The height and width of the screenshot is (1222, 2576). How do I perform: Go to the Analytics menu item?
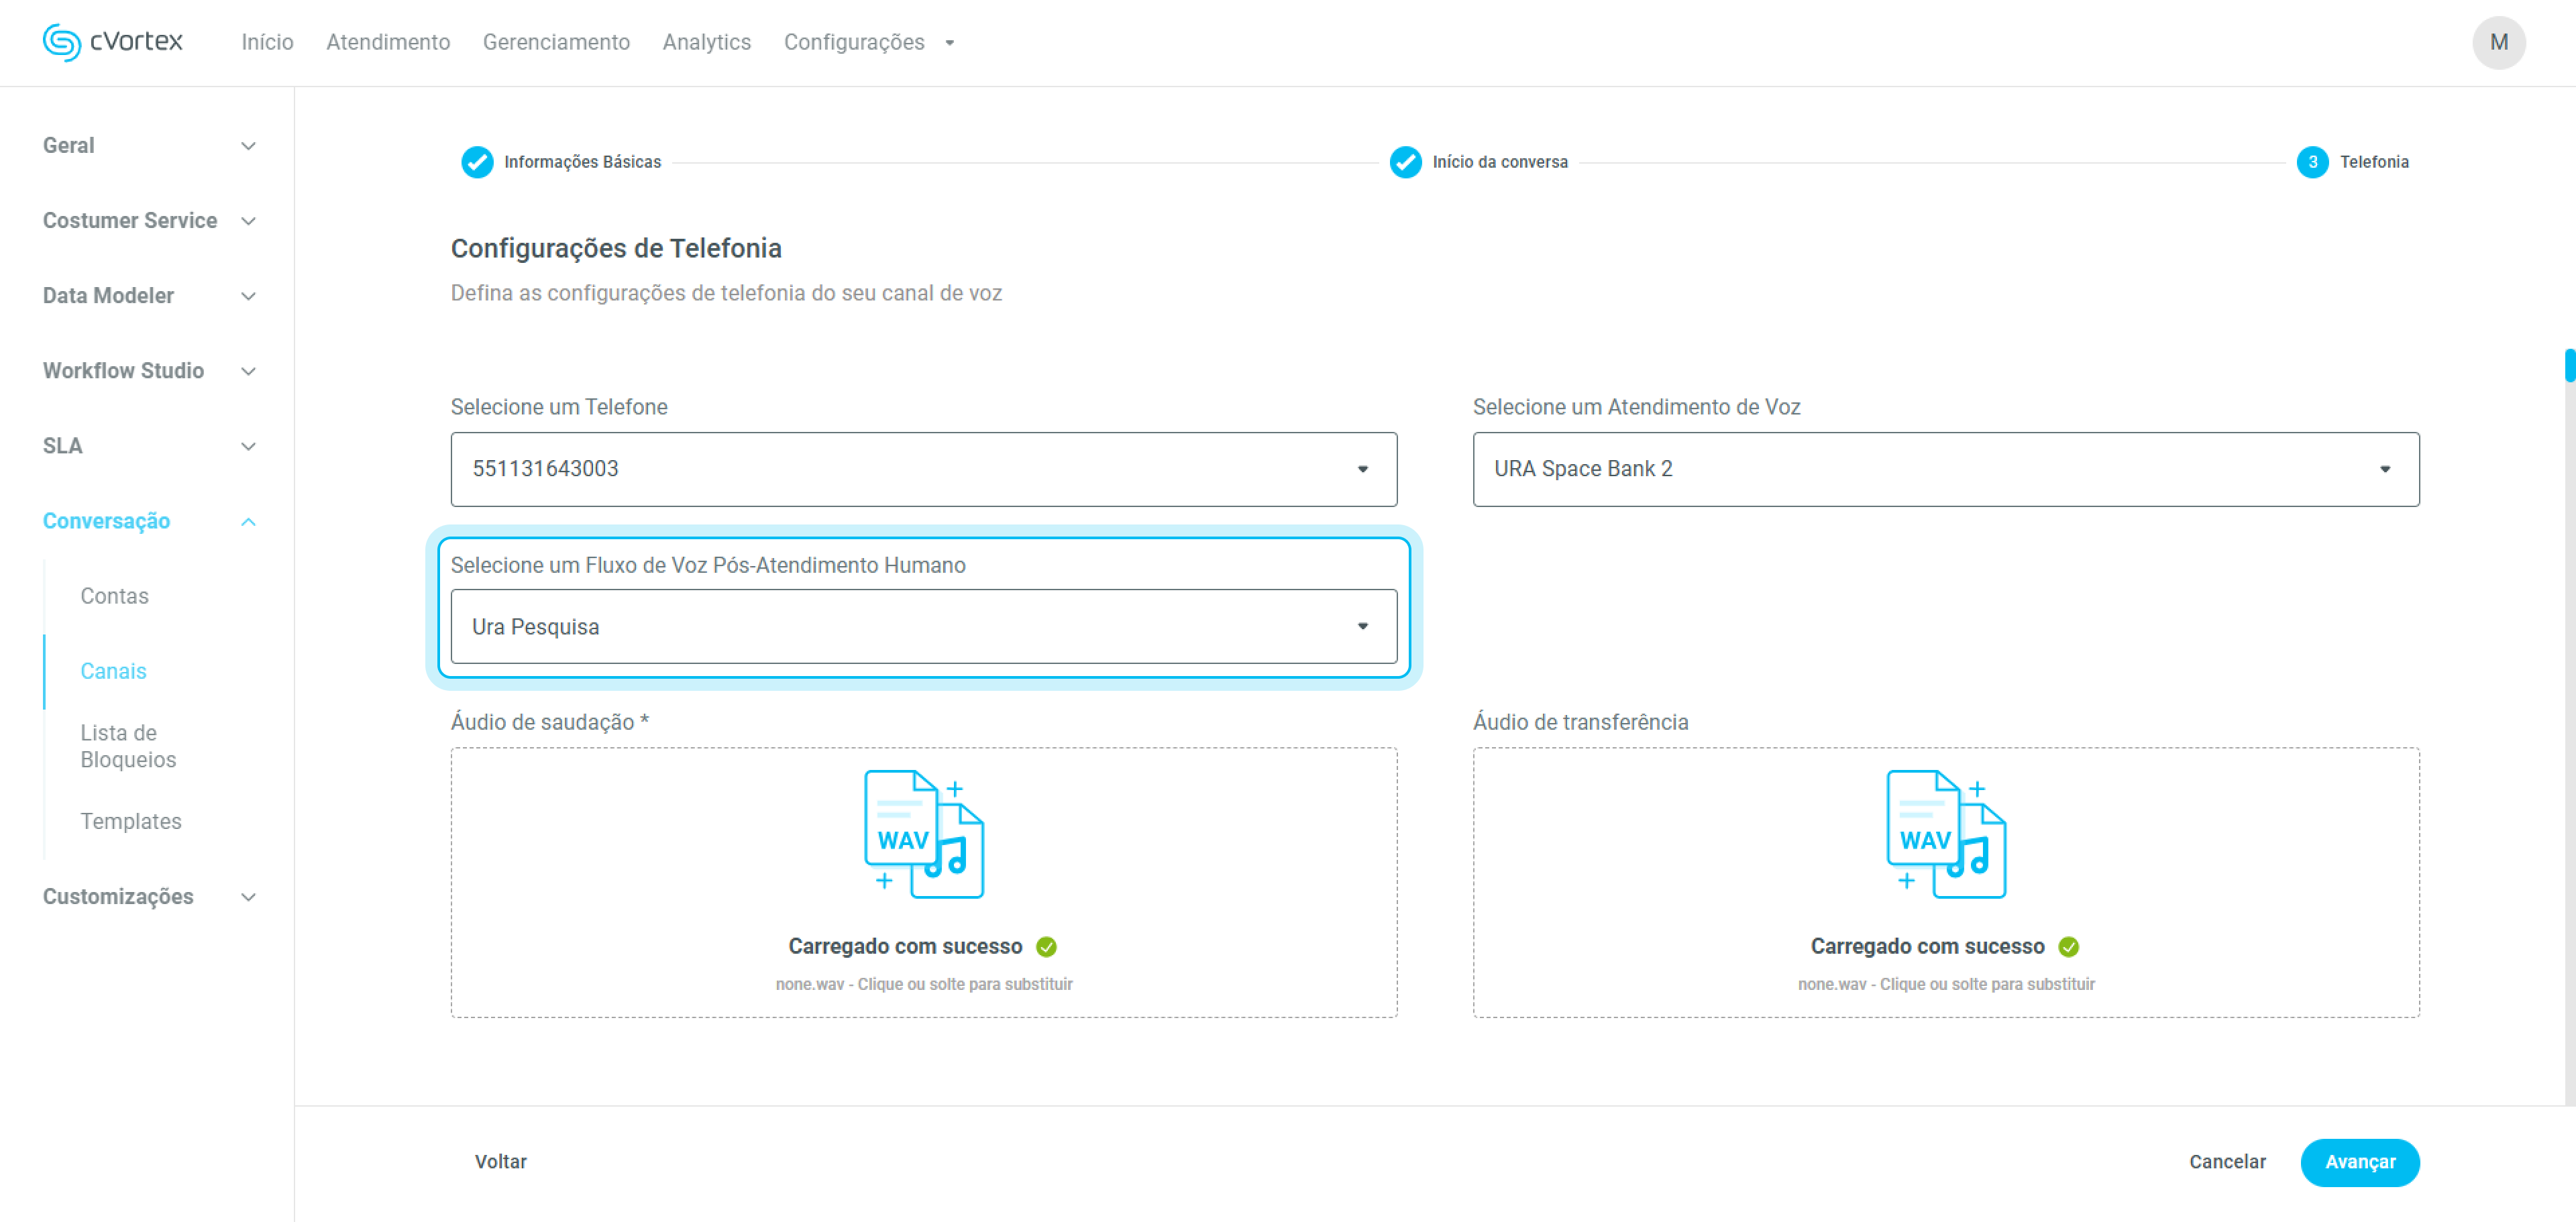[706, 42]
